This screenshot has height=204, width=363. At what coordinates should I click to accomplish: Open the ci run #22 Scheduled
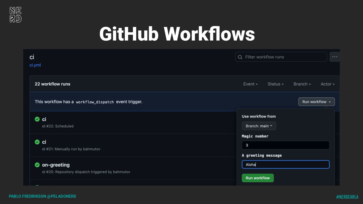pyautogui.click(x=44, y=119)
